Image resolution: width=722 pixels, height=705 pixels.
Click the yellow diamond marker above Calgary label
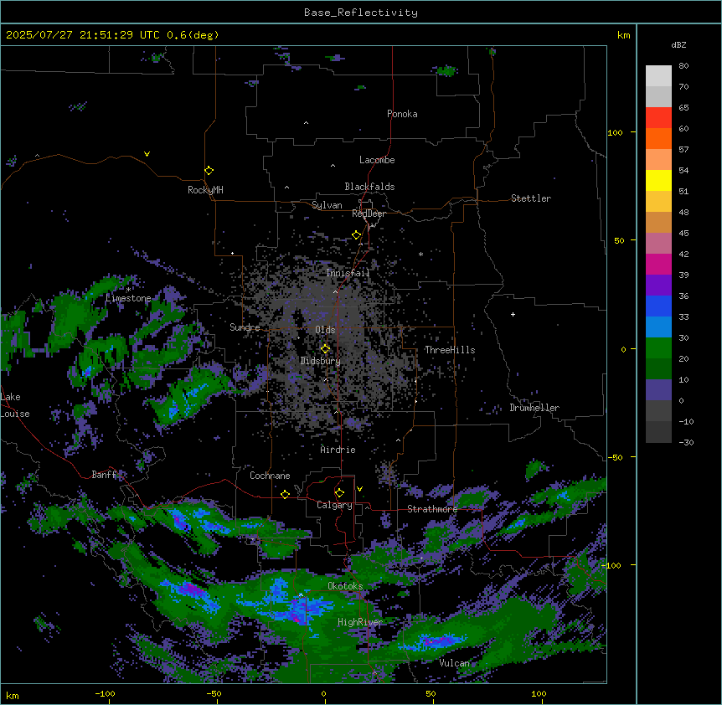[339, 493]
